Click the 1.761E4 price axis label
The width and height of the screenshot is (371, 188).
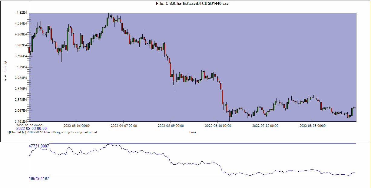tap(22, 121)
